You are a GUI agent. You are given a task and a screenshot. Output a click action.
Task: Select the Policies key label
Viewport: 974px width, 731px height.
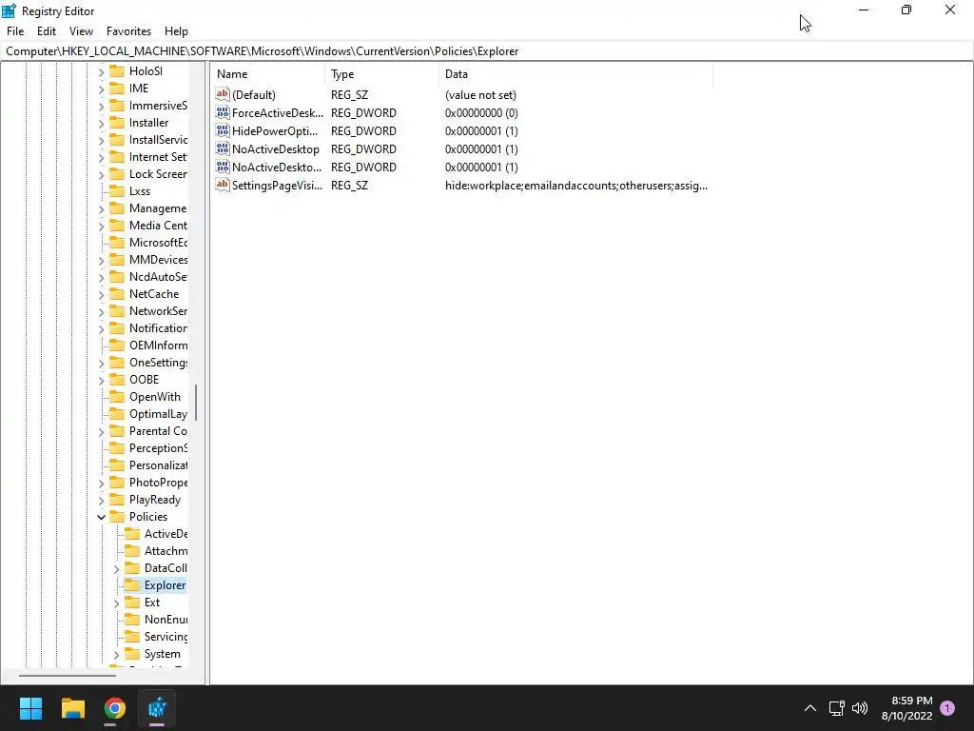[147, 517]
